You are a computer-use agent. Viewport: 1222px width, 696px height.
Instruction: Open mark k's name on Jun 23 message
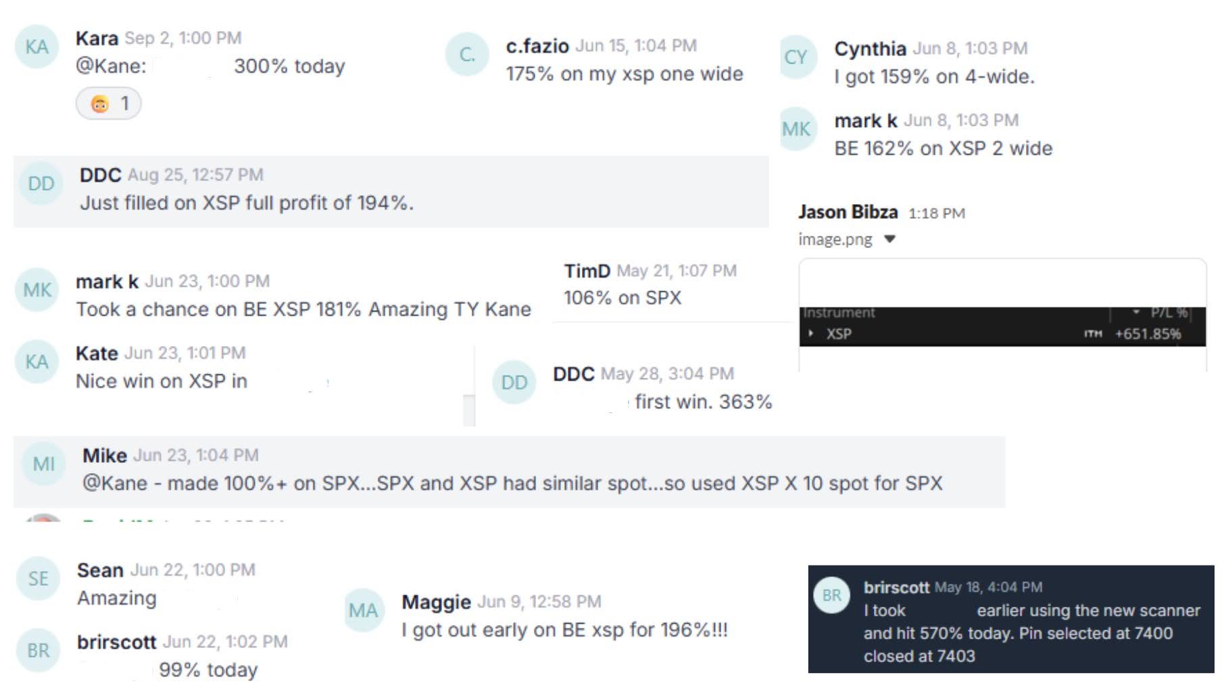point(107,281)
